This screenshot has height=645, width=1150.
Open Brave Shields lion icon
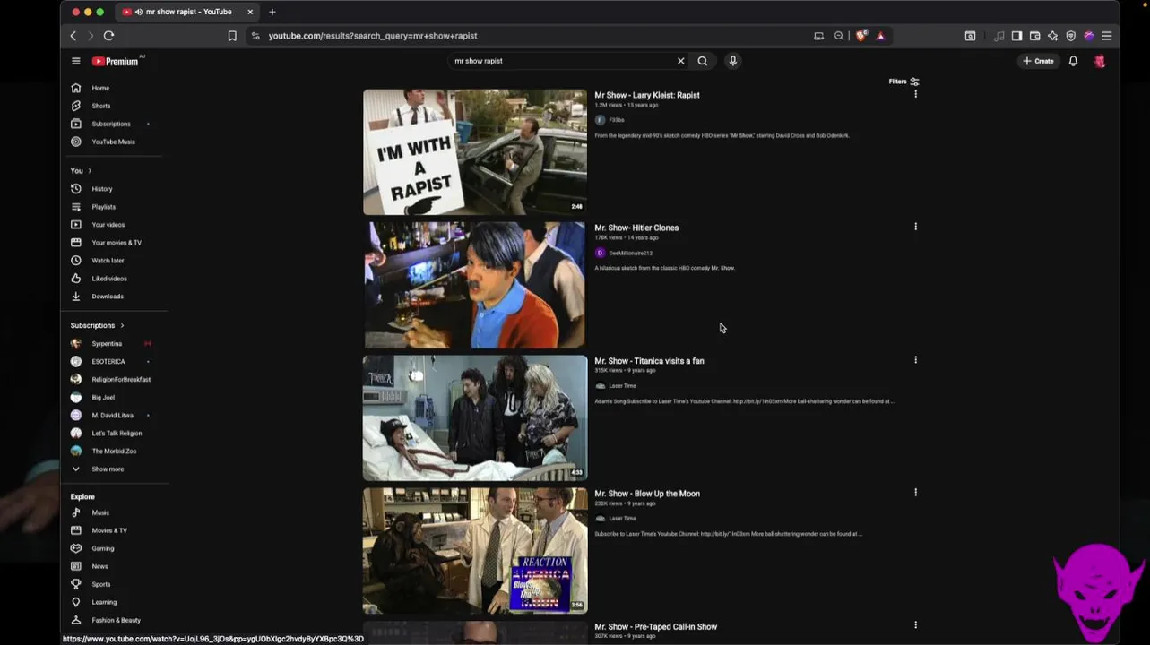click(861, 36)
